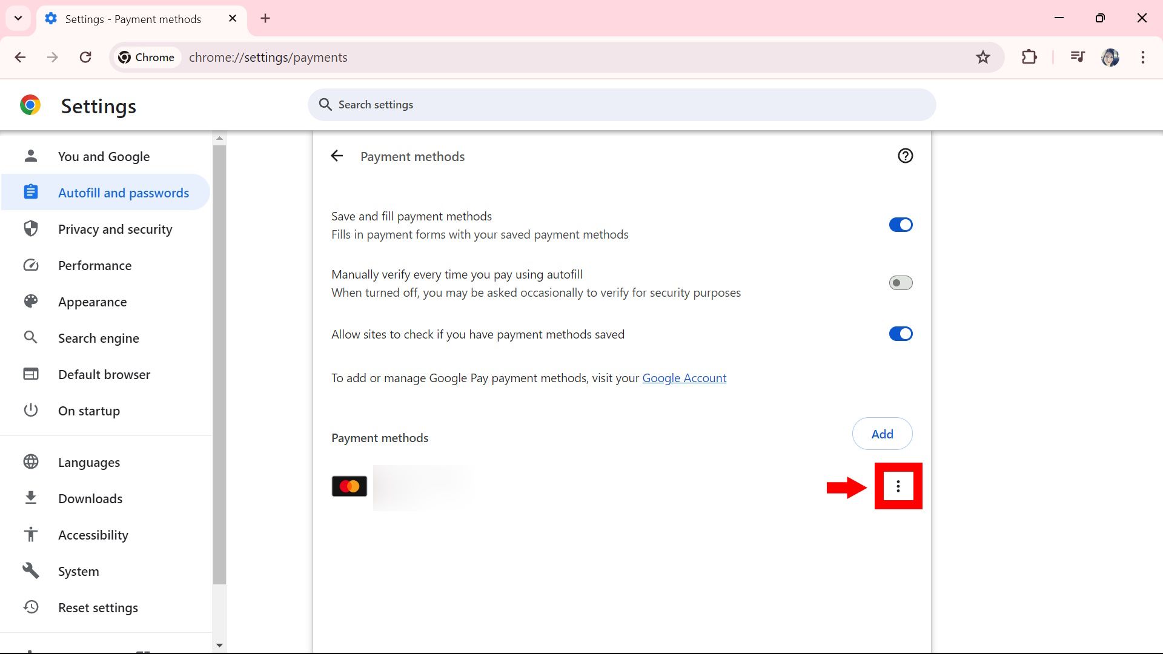
Task: Open On startup settings
Action: point(106,411)
